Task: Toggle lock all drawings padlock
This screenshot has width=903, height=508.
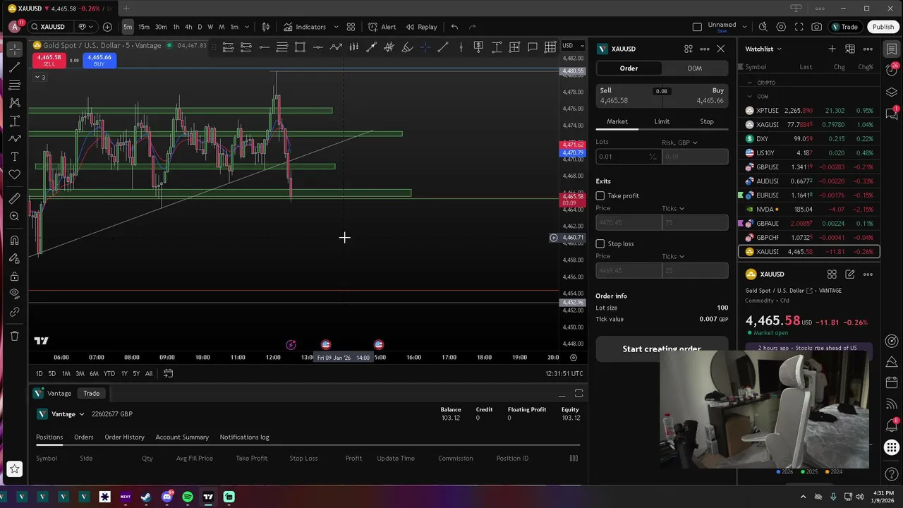Action: point(14,276)
